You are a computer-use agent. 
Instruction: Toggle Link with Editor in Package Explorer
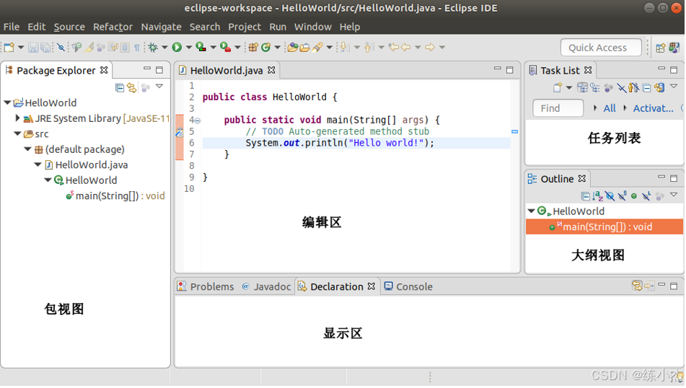pyautogui.click(x=132, y=88)
